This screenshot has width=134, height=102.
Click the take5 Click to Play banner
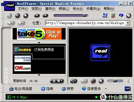39,34
